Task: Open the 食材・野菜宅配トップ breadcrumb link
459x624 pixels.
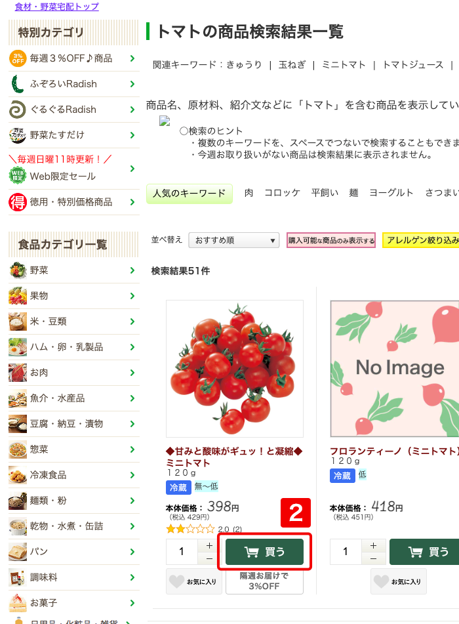Action: (57, 7)
